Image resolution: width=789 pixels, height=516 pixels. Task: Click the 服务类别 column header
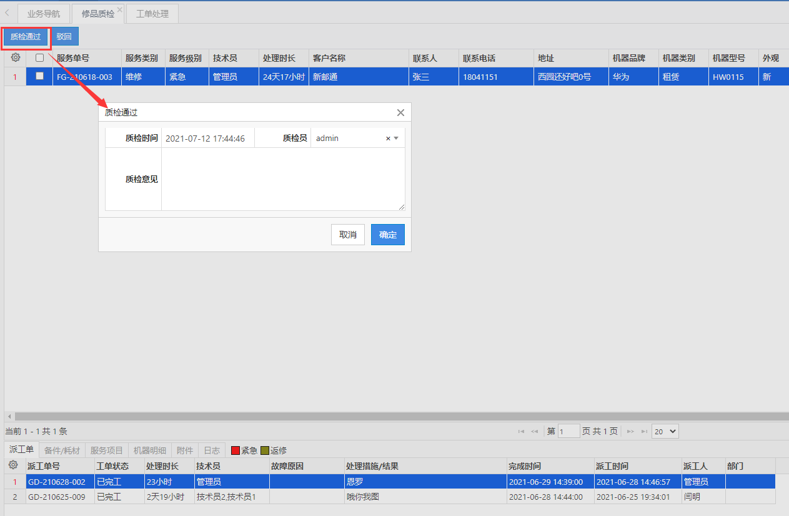point(143,58)
